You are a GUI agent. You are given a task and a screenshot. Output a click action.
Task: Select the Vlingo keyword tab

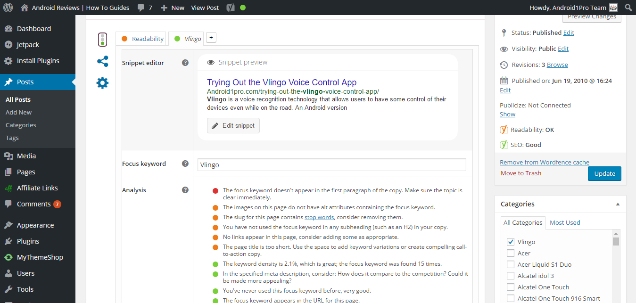point(186,39)
